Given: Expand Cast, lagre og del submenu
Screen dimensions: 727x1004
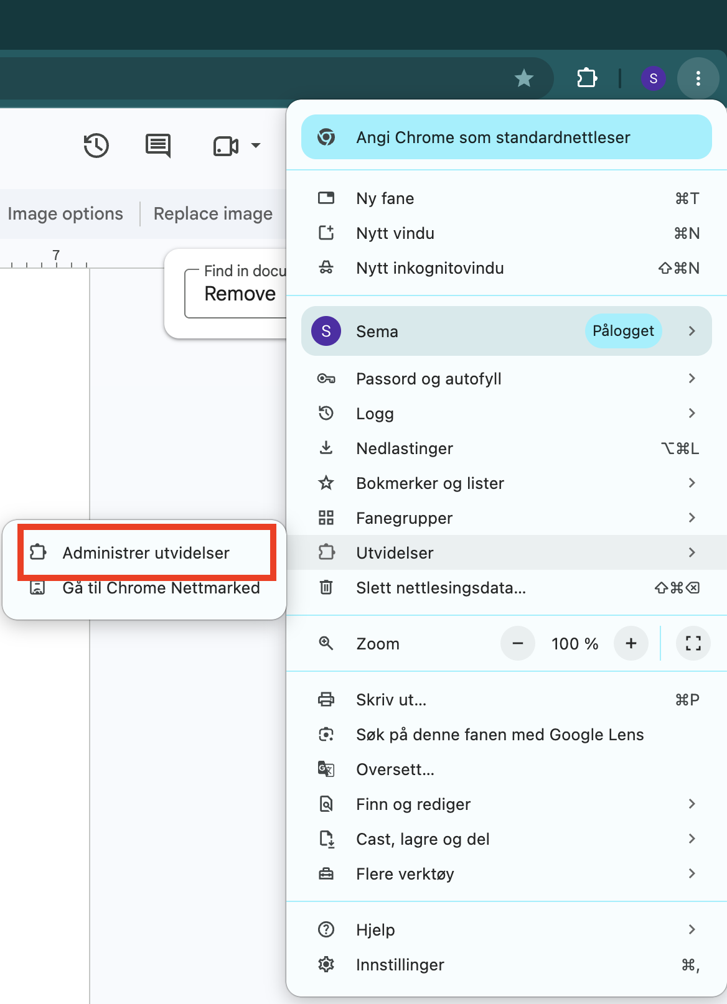Looking at the screenshot, I should tap(507, 839).
